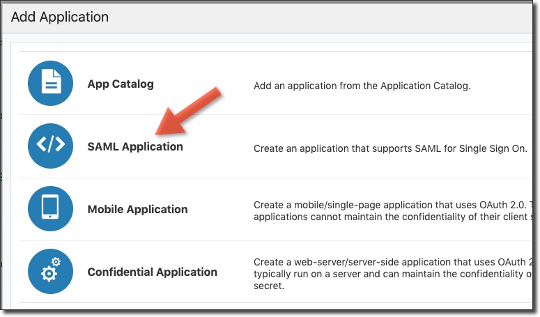Click "Create an application that supports SAML" description
Screen dimensions: 540x317
coord(348,148)
